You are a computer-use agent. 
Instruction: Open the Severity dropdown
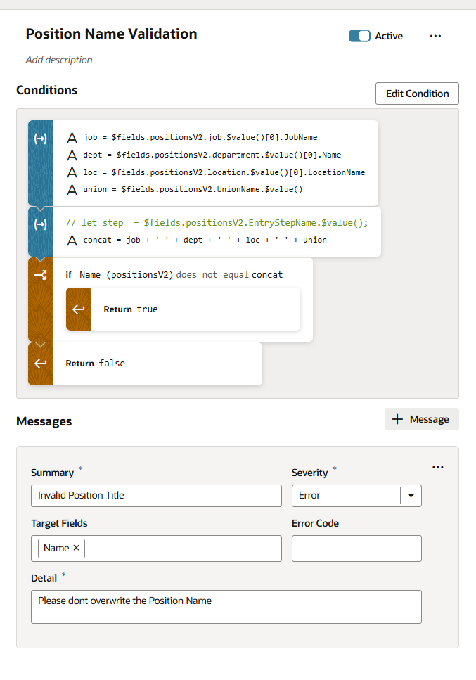point(411,496)
